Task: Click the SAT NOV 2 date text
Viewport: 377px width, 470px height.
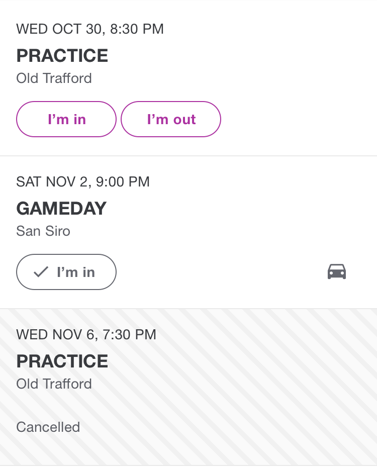Action: click(51, 182)
